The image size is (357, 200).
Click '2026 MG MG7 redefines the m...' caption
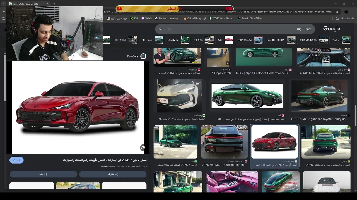pos(224,165)
